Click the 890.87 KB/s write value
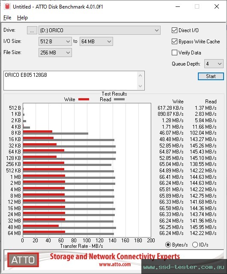 click(x=170, y=114)
